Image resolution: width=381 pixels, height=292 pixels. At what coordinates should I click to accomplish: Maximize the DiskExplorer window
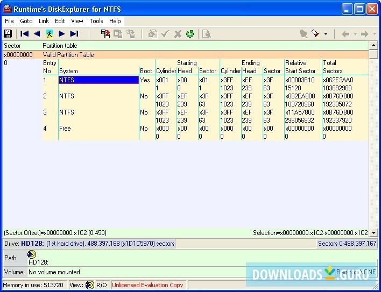[x=359, y=9]
